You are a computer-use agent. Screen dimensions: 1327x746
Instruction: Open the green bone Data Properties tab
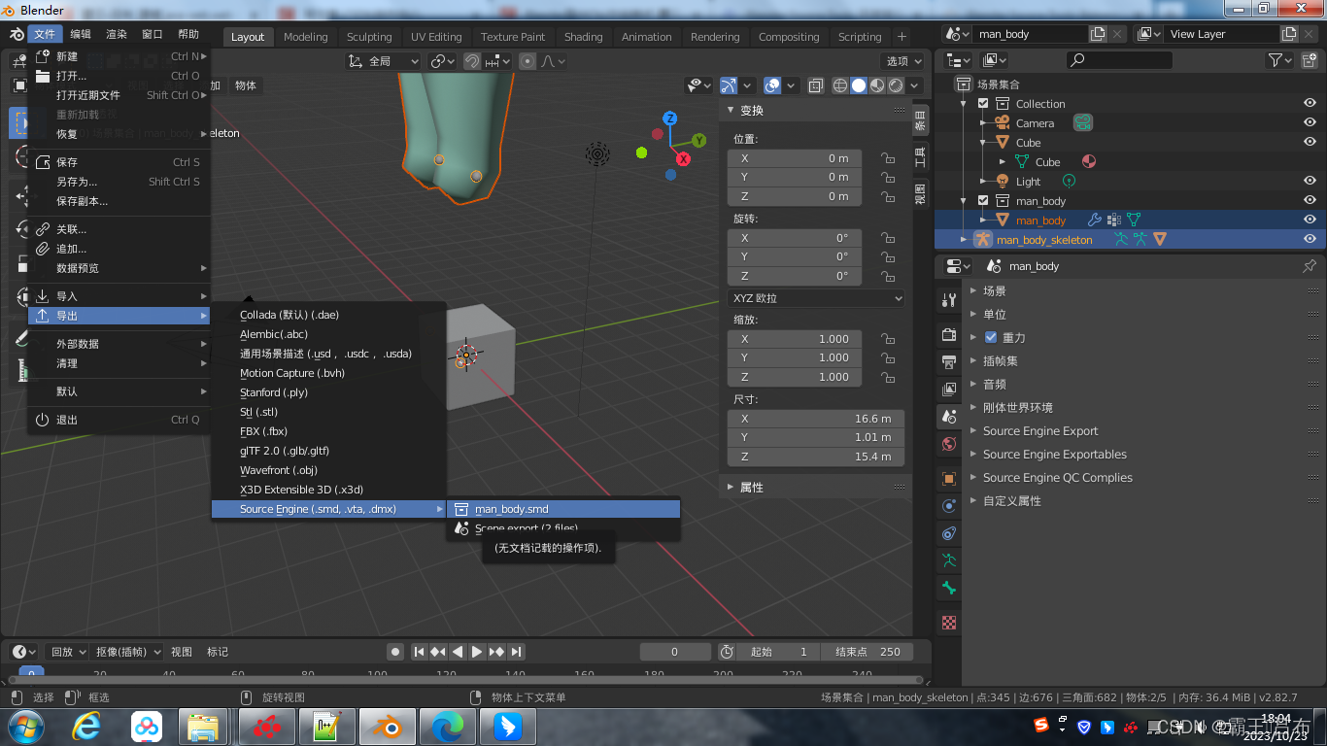948,589
